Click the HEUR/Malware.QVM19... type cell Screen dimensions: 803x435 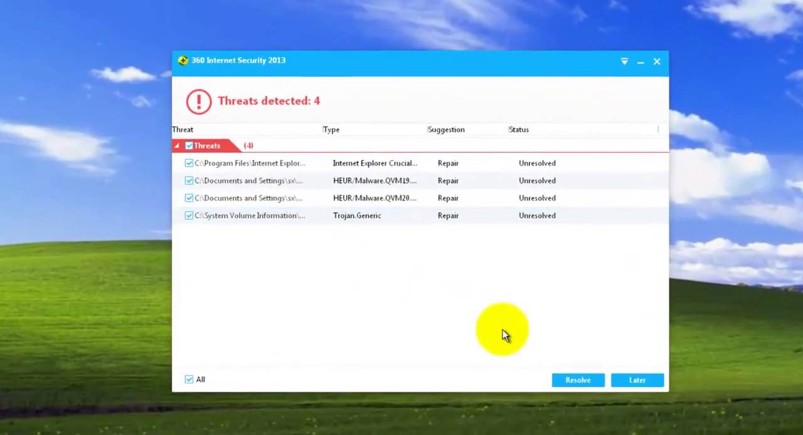(375, 181)
